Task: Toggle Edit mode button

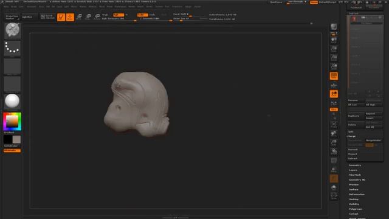Action: pyautogui.click(x=61, y=17)
